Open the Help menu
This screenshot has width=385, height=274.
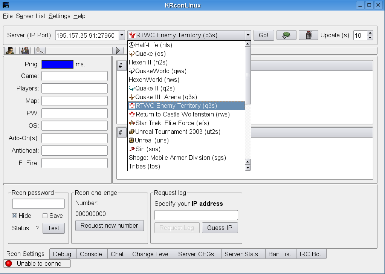click(79, 16)
